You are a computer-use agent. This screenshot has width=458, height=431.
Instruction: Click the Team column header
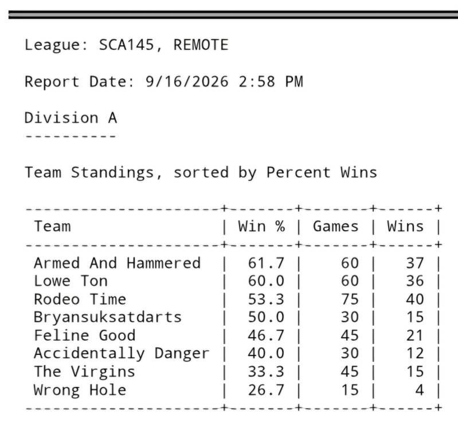[52, 227]
